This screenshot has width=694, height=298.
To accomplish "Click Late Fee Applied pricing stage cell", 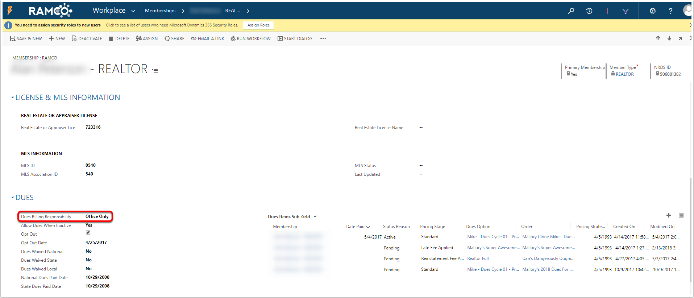I will coord(437,248).
